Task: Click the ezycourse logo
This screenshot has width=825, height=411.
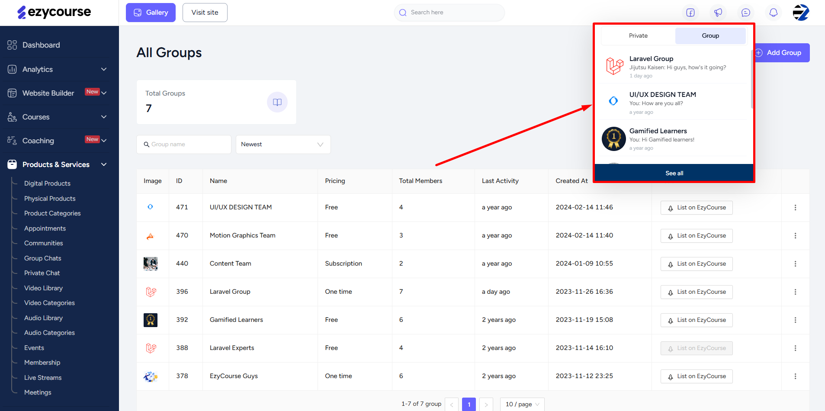Action: 54,12
